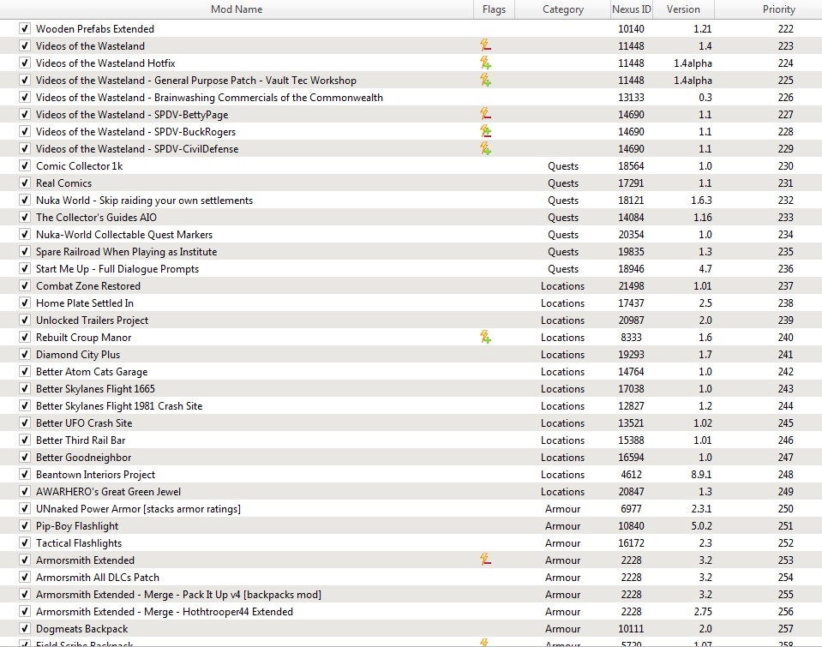Click the conflict flag icon for Videos of the Wasteland
Screen dimensions: 822x647
pos(485,45)
